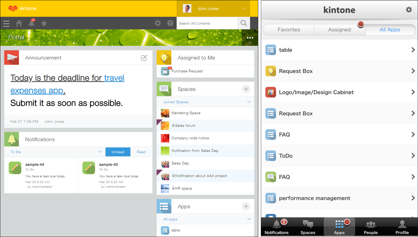
Task: Click the Search All Contents input field
Action: [207, 23]
